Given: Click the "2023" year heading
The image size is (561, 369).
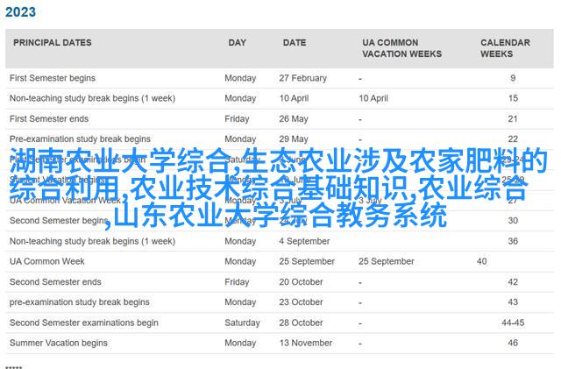Looking at the screenshot, I should (20, 11).
